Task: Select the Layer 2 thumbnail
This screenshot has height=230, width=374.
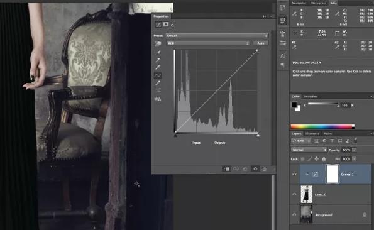Action: pyautogui.click(x=306, y=194)
